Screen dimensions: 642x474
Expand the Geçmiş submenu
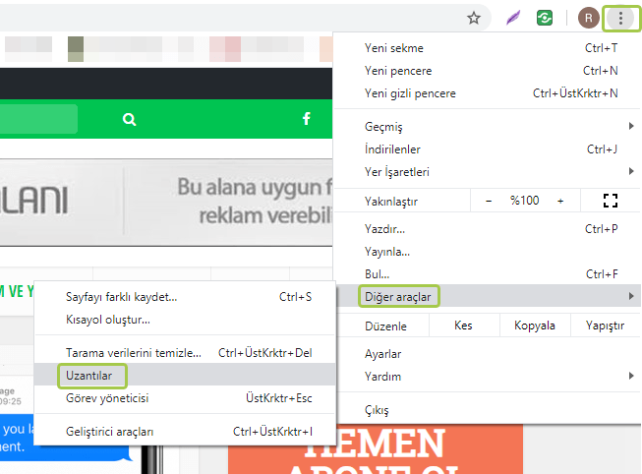coord(488,127)
